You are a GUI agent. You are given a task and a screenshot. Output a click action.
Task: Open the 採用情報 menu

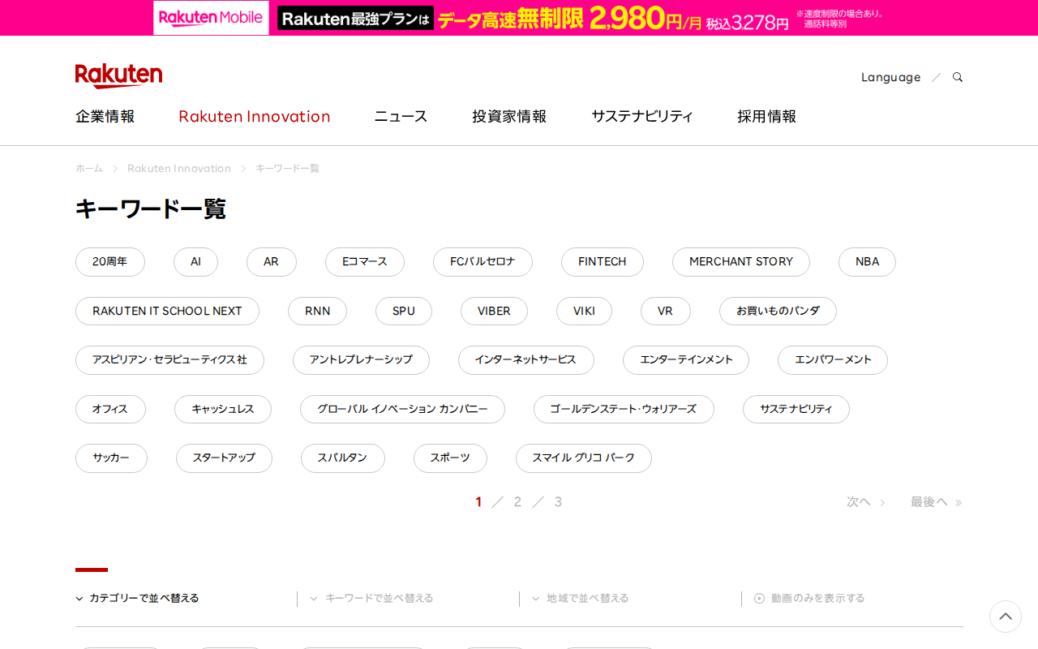[x=767, y=116]
